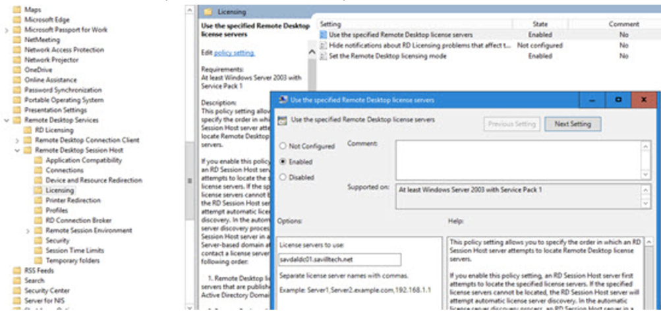
Task: Collapse the Remote Desktop Services node
Action: pos(7,121)
